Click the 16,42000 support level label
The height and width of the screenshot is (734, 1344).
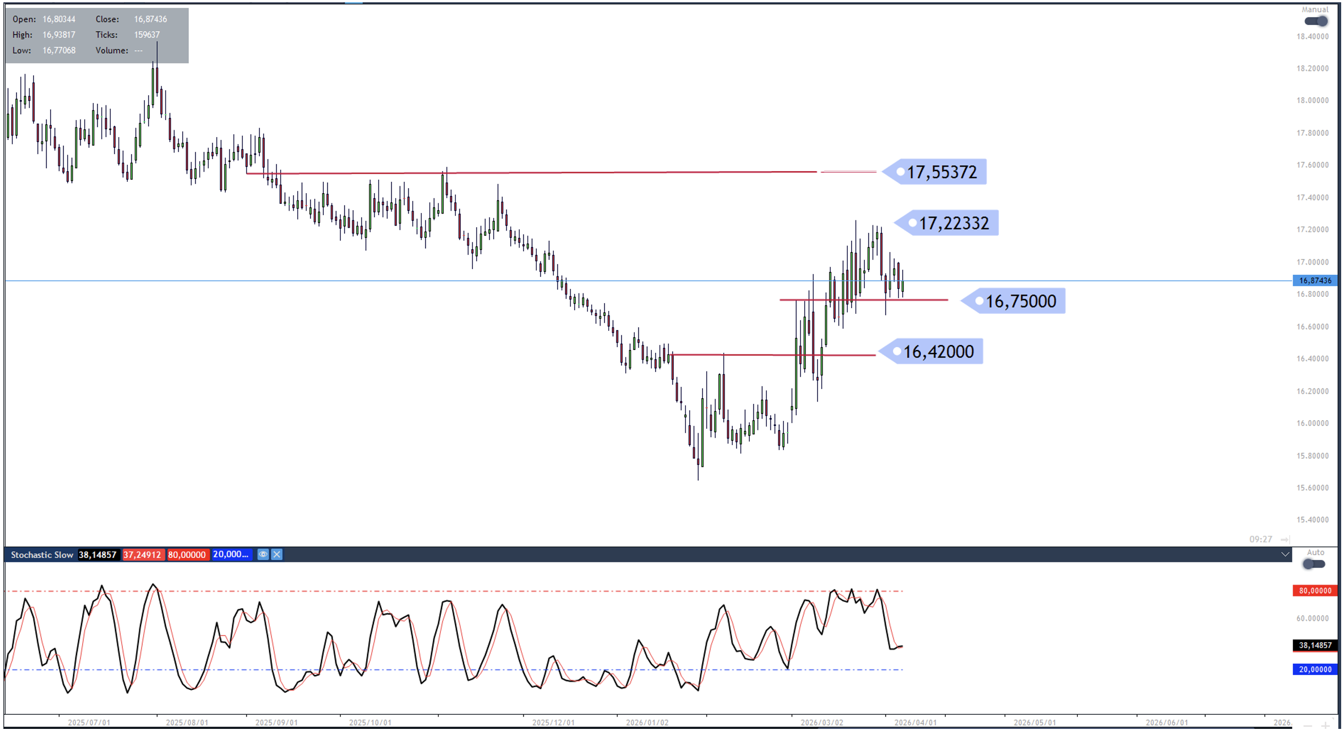click(938, 352)
